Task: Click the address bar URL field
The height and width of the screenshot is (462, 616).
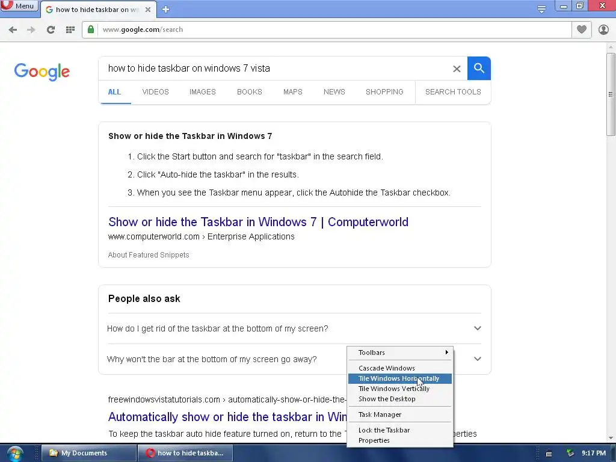Action: pos(334,29)
